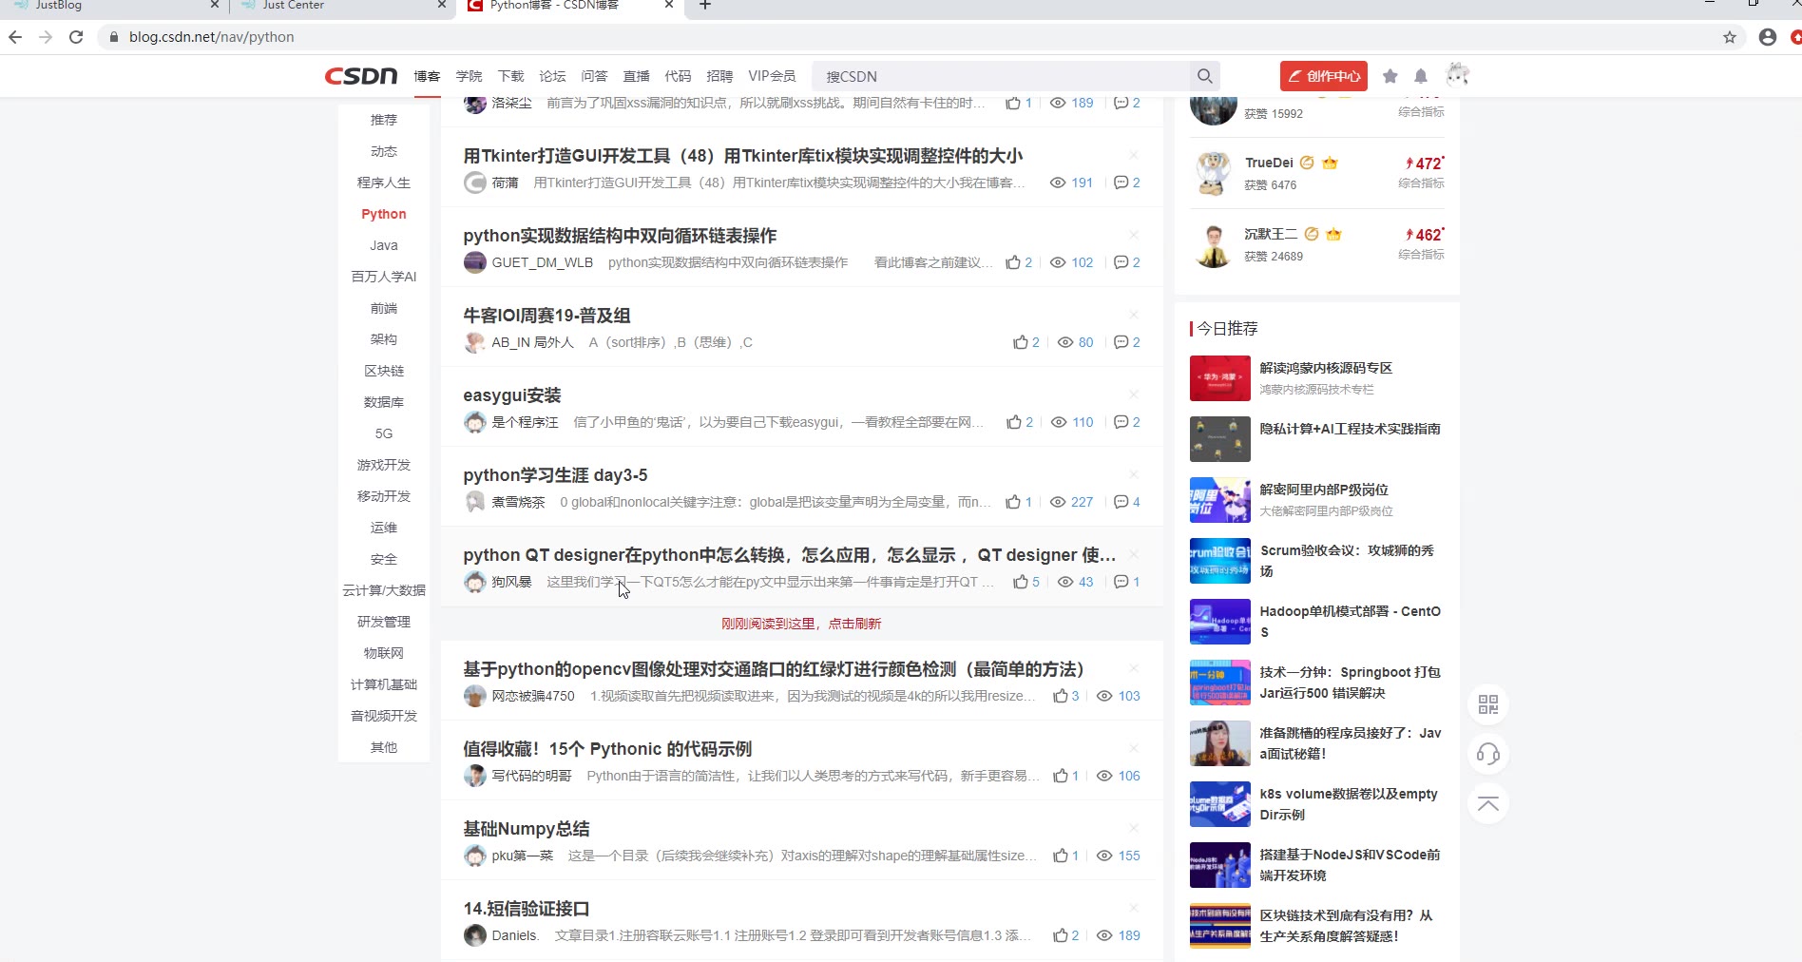Viewport: 1802px width, 962px height.
Task: Close the Python博客 - CSDN博客 tab
Action: [669, 6]
